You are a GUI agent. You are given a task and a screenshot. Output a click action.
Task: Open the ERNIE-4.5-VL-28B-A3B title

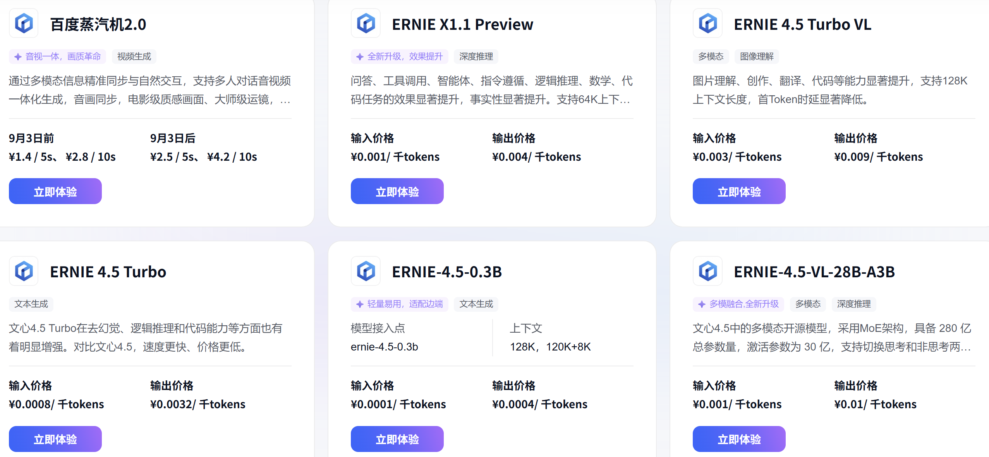coord(814,272)
